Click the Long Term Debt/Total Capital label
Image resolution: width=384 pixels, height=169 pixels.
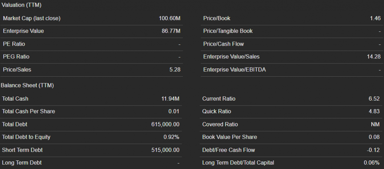pos(238,163)
